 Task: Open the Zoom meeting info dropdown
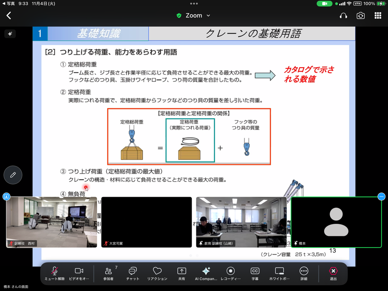point(194,15)
